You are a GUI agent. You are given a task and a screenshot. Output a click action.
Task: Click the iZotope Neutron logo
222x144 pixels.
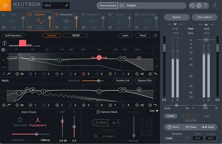[5, 6]
